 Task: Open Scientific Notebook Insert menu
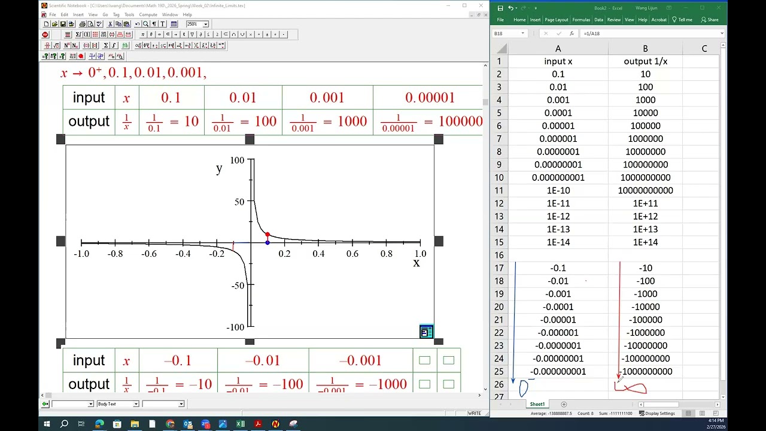78,14
